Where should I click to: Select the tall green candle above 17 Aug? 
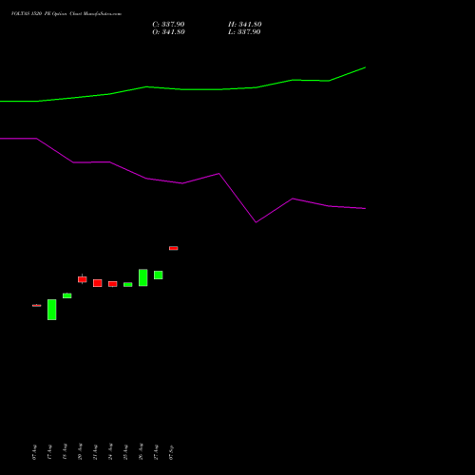[x=52, y=310]
